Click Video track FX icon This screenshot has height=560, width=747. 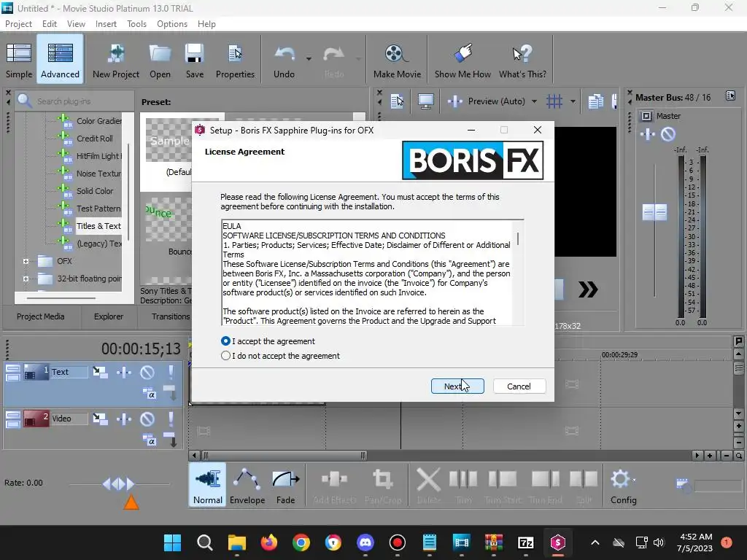point(124,419)
